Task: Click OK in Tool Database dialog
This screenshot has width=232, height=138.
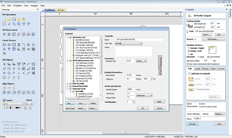Action: tap(143, 108)
